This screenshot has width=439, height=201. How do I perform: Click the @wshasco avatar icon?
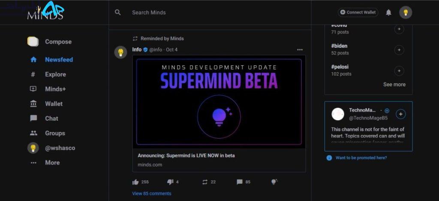[x=33, y=148]
